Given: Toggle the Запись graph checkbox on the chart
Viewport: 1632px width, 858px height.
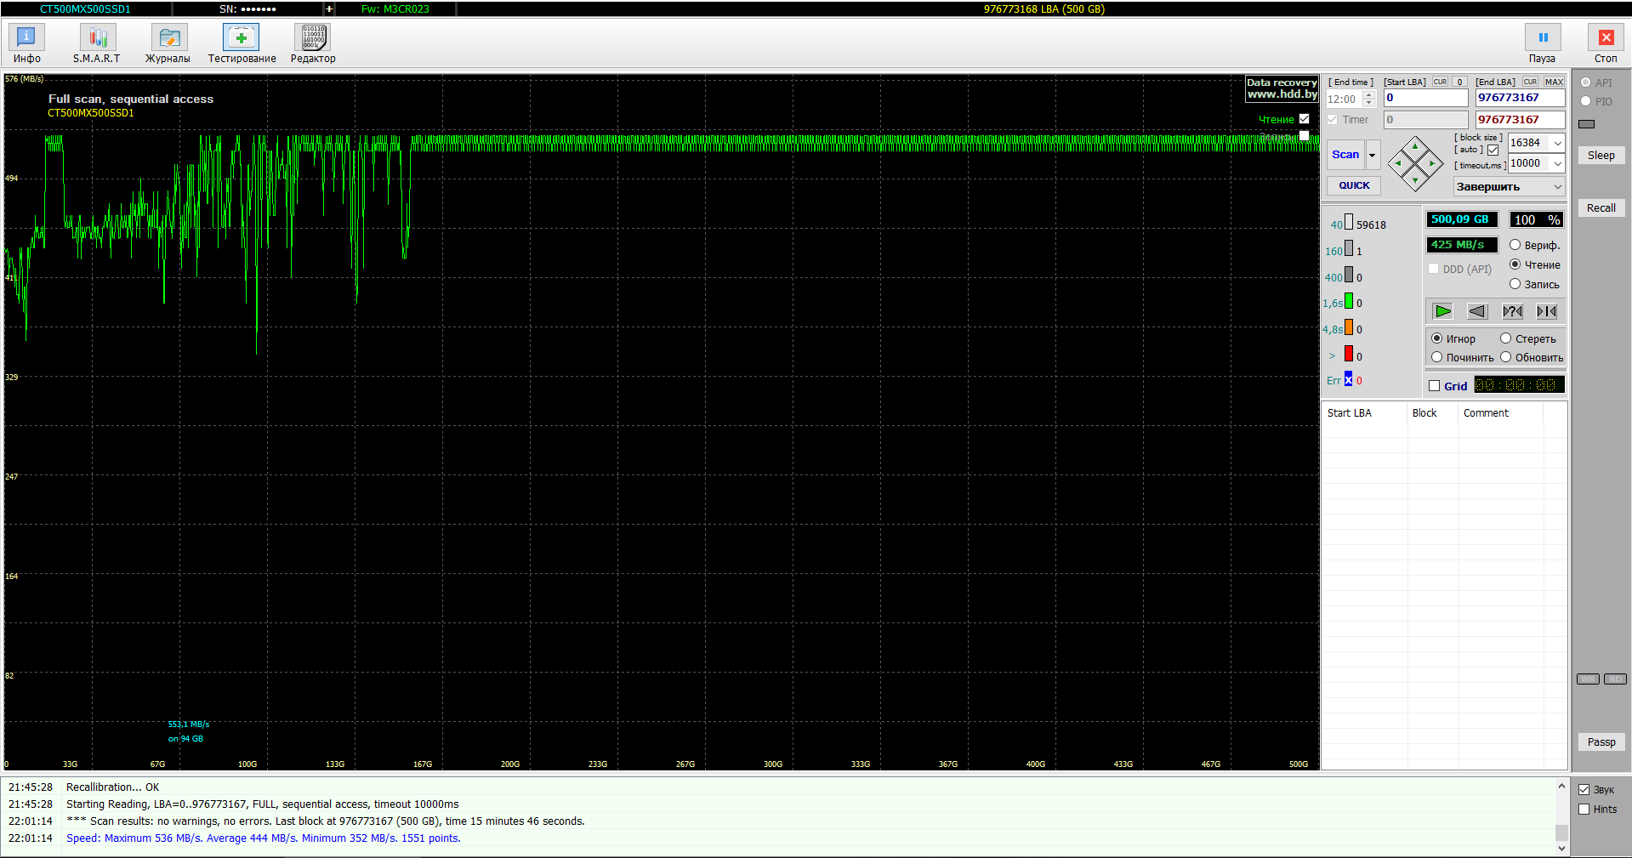Looking at the screenshot, I should pos(1304,136).
